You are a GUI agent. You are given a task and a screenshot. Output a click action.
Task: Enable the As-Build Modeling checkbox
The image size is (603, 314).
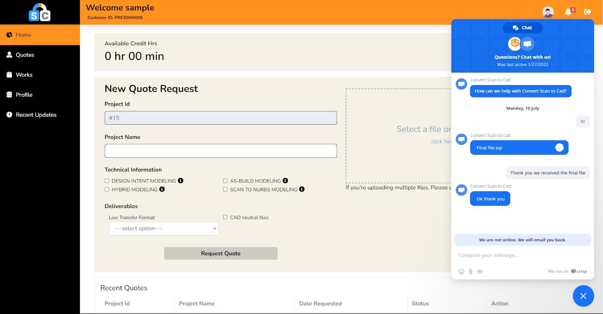(225, 181)
